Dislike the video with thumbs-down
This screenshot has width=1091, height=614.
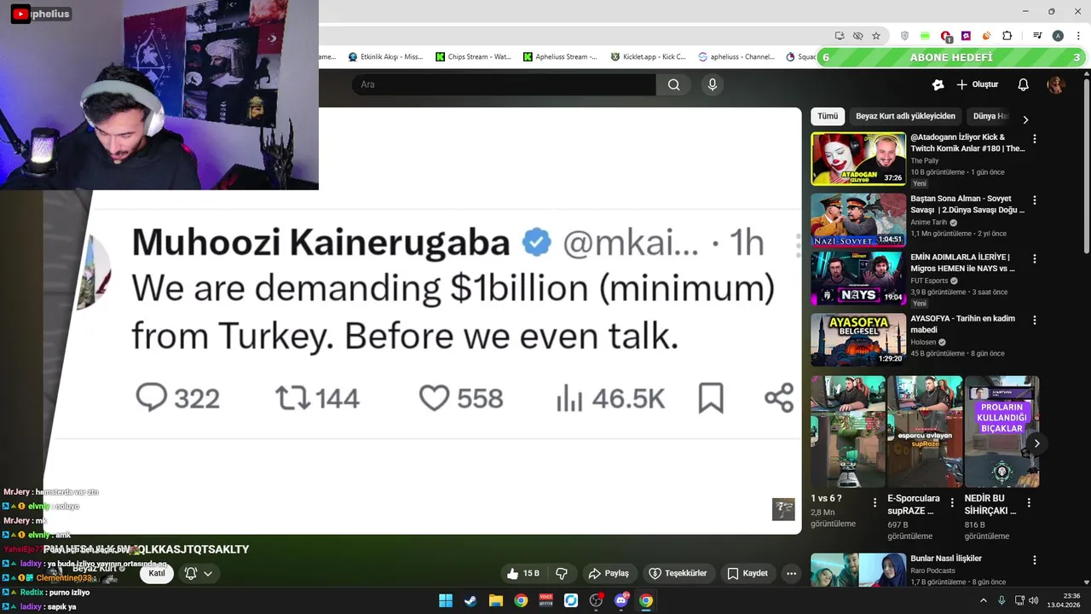(x=562, y=573)
